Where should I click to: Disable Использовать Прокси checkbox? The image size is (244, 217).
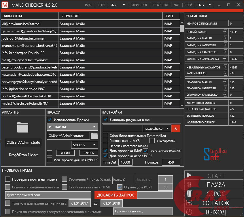click(49, 120)
